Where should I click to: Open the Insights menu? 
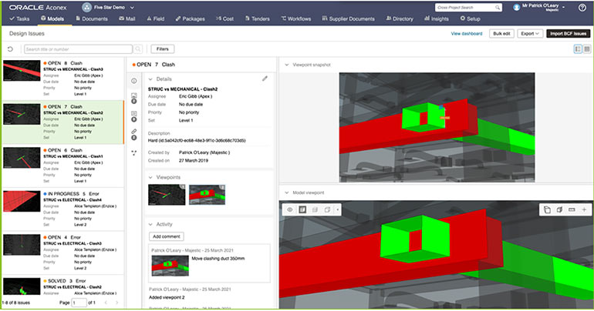pos(436,18)
